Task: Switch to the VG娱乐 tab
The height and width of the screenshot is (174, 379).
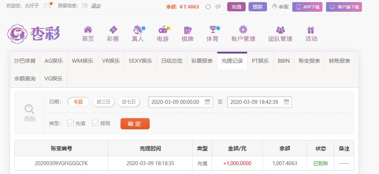Action: click(53, 78)
